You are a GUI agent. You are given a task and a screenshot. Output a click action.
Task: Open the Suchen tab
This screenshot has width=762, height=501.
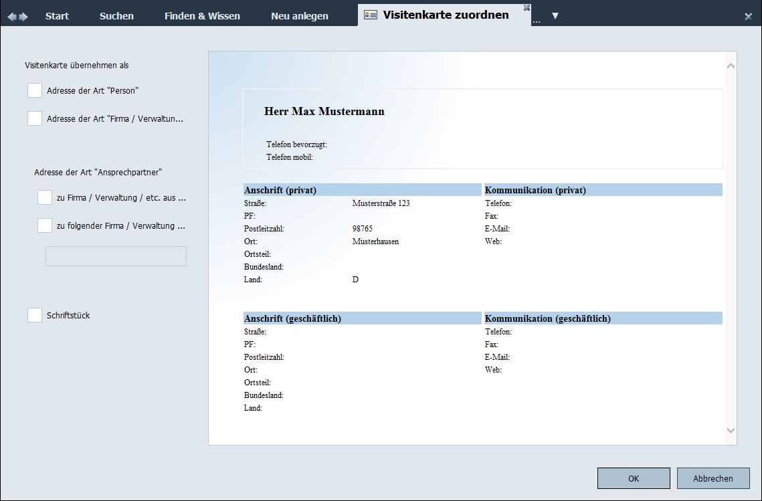(116, 16)
